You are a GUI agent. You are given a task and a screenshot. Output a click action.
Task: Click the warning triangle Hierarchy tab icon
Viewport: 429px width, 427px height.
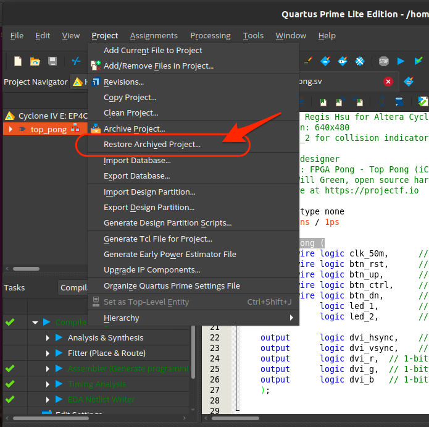point(77,82)
